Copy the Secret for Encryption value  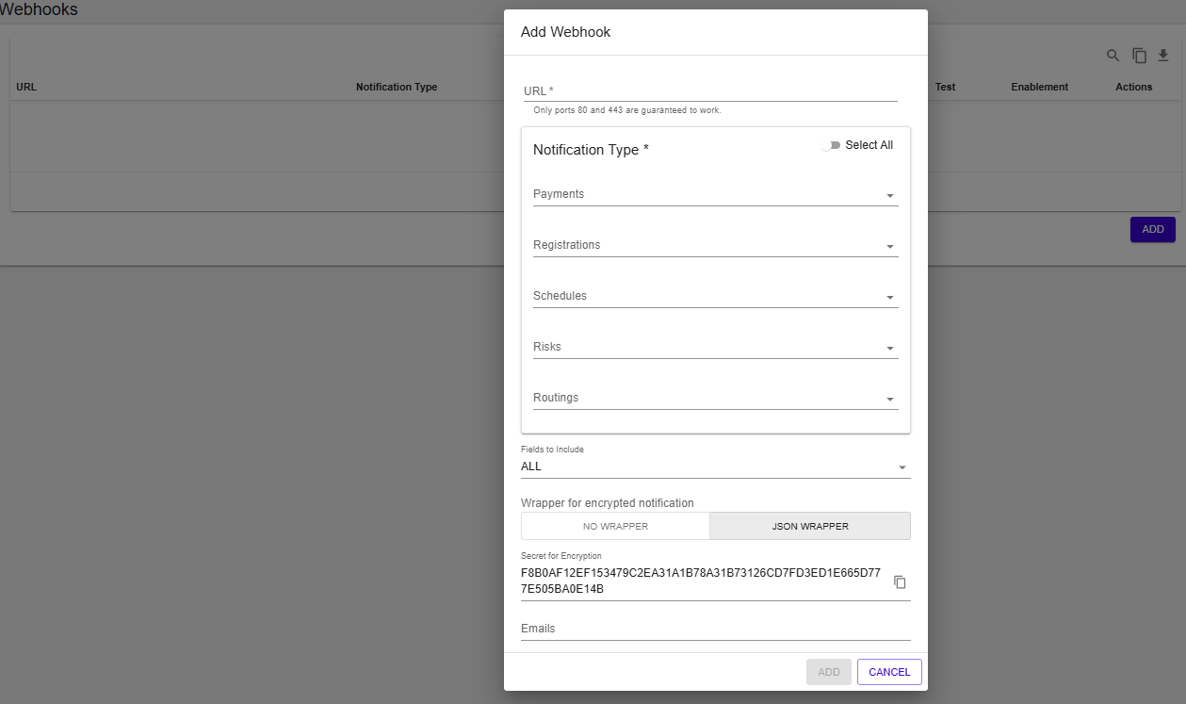(900, 582)
